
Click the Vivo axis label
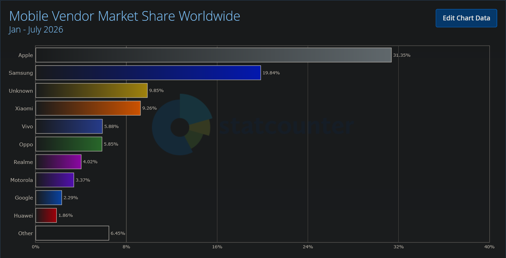[27, 127]
